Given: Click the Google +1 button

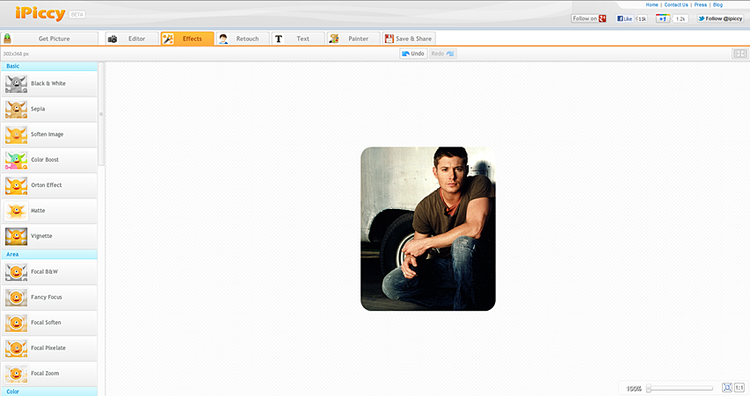Looking at the screenshot, I should (662, 18).
